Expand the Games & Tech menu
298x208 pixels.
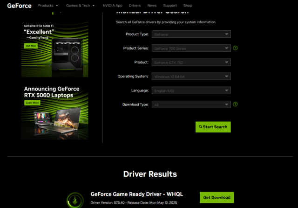80,6
